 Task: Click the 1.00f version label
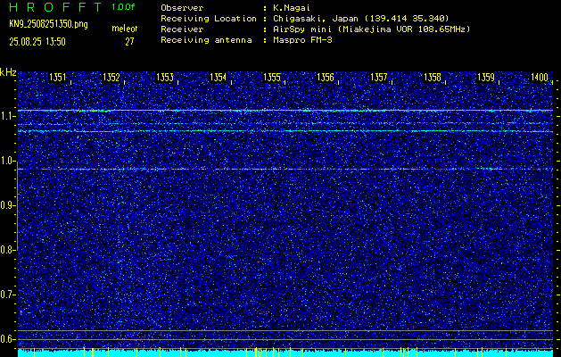pyautogui.click(x=123, y=7)
